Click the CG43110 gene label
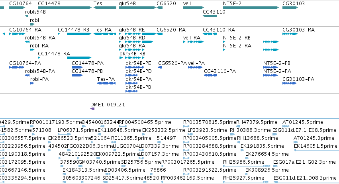Image resolution: width=339 pixels, height=184 pixels. [x=214, y=12]
